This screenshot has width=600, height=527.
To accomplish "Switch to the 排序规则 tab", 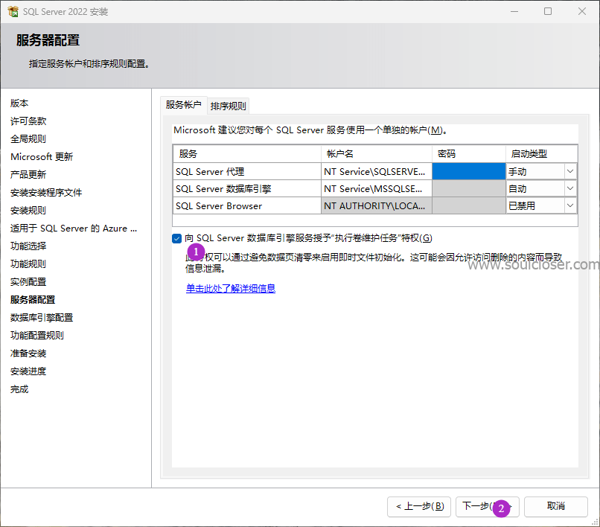I will pos(228,106).
